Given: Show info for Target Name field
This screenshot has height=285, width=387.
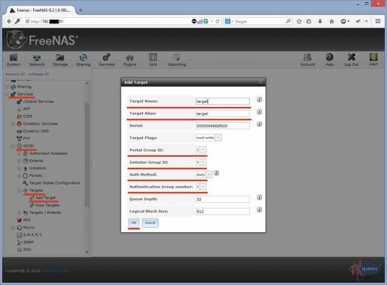Looking at the screenshot, I should [x=259, y=100].
